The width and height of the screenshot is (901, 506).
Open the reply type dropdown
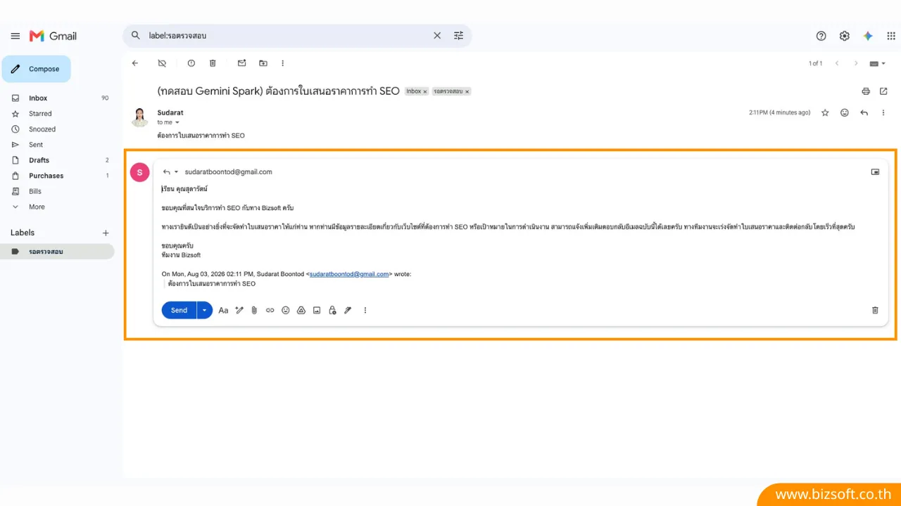click(x=170, y=171)
